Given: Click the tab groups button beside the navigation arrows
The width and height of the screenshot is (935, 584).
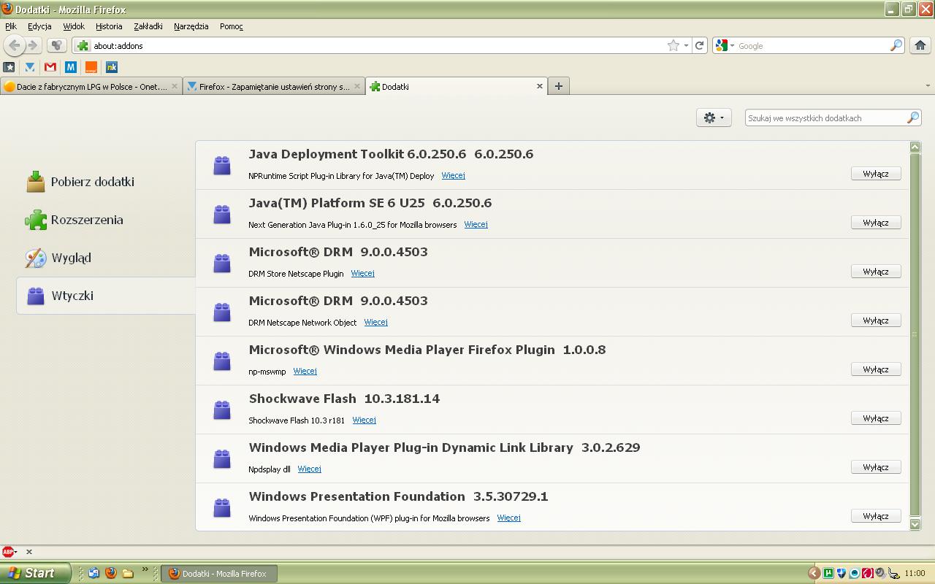Looking at the screenshot, I should (x=56, y=45).
